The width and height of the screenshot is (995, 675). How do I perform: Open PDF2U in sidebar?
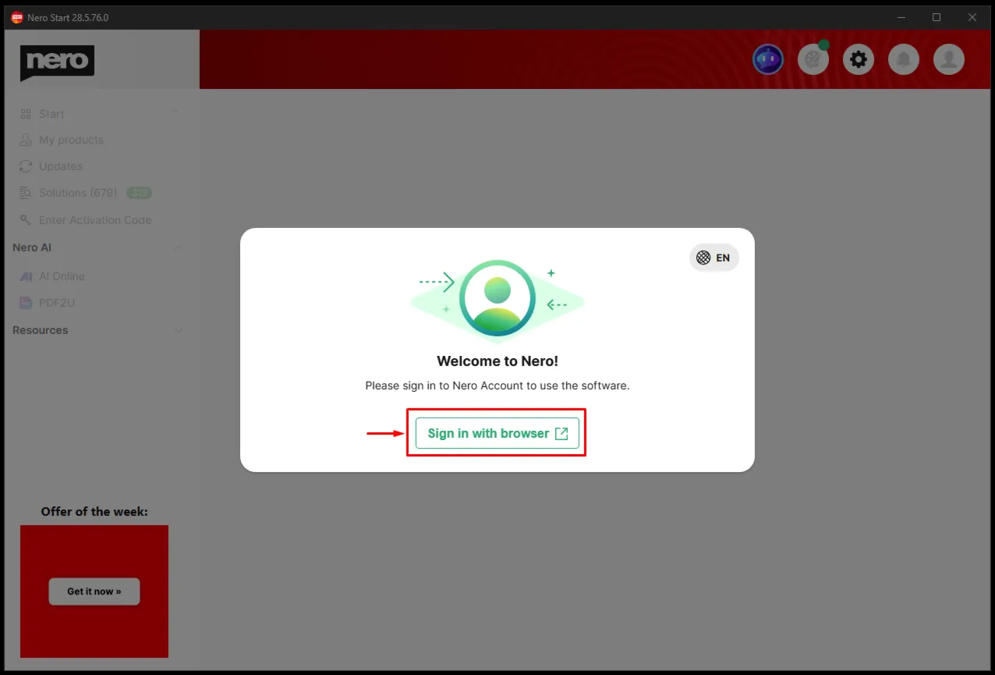[57, 303]
